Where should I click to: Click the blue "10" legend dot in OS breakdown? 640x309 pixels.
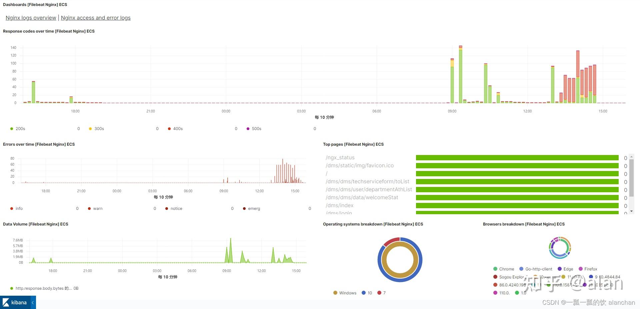[363, 293]
